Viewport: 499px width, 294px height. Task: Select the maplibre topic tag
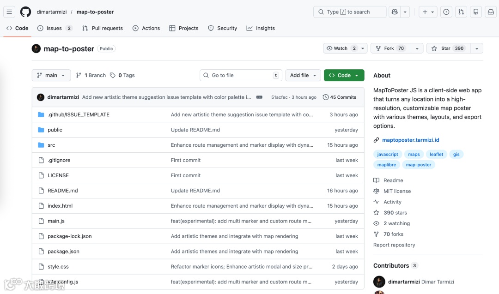(387, 165)
